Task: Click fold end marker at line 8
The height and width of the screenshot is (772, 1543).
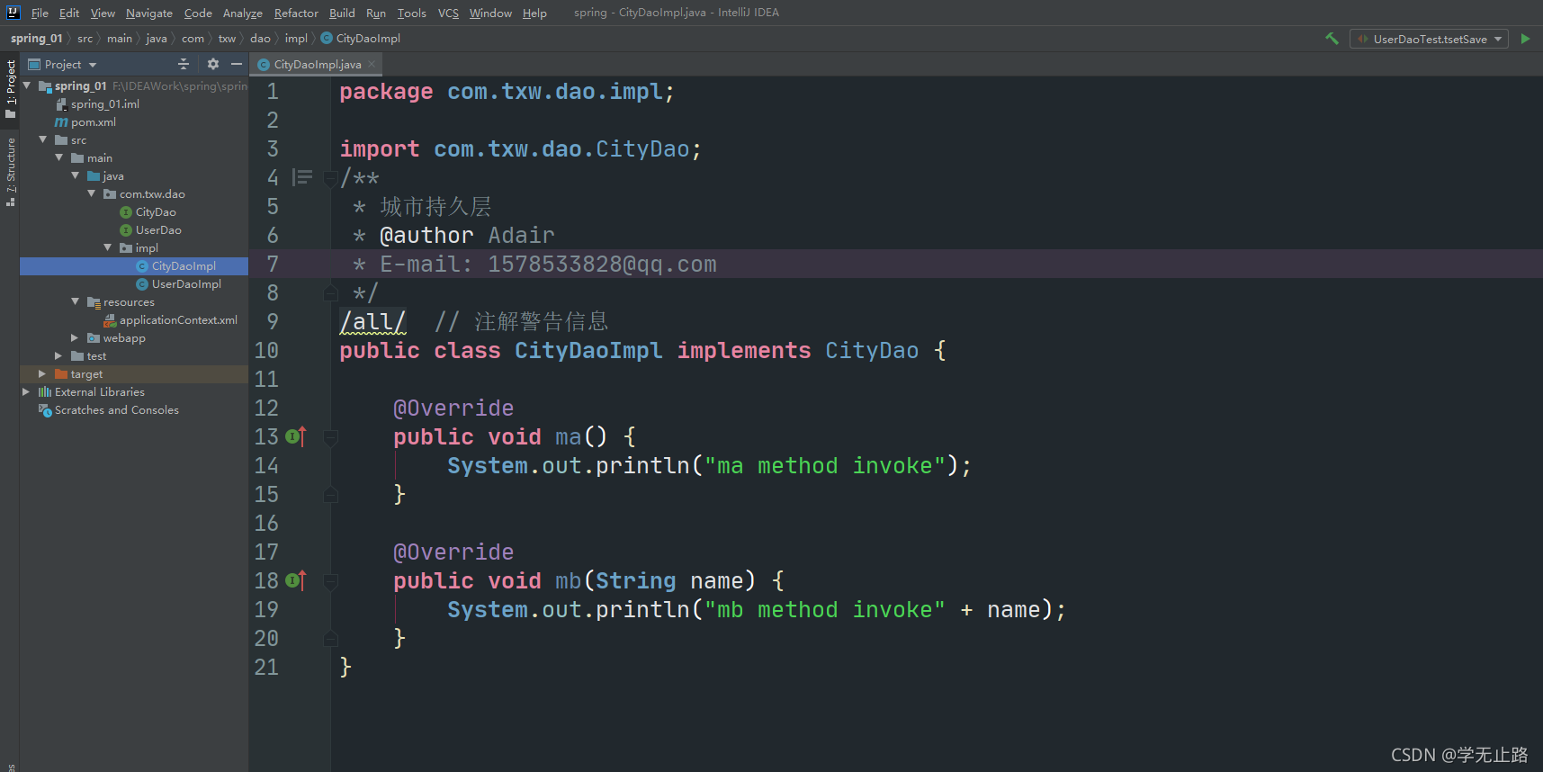Action: tap(330, 292)
